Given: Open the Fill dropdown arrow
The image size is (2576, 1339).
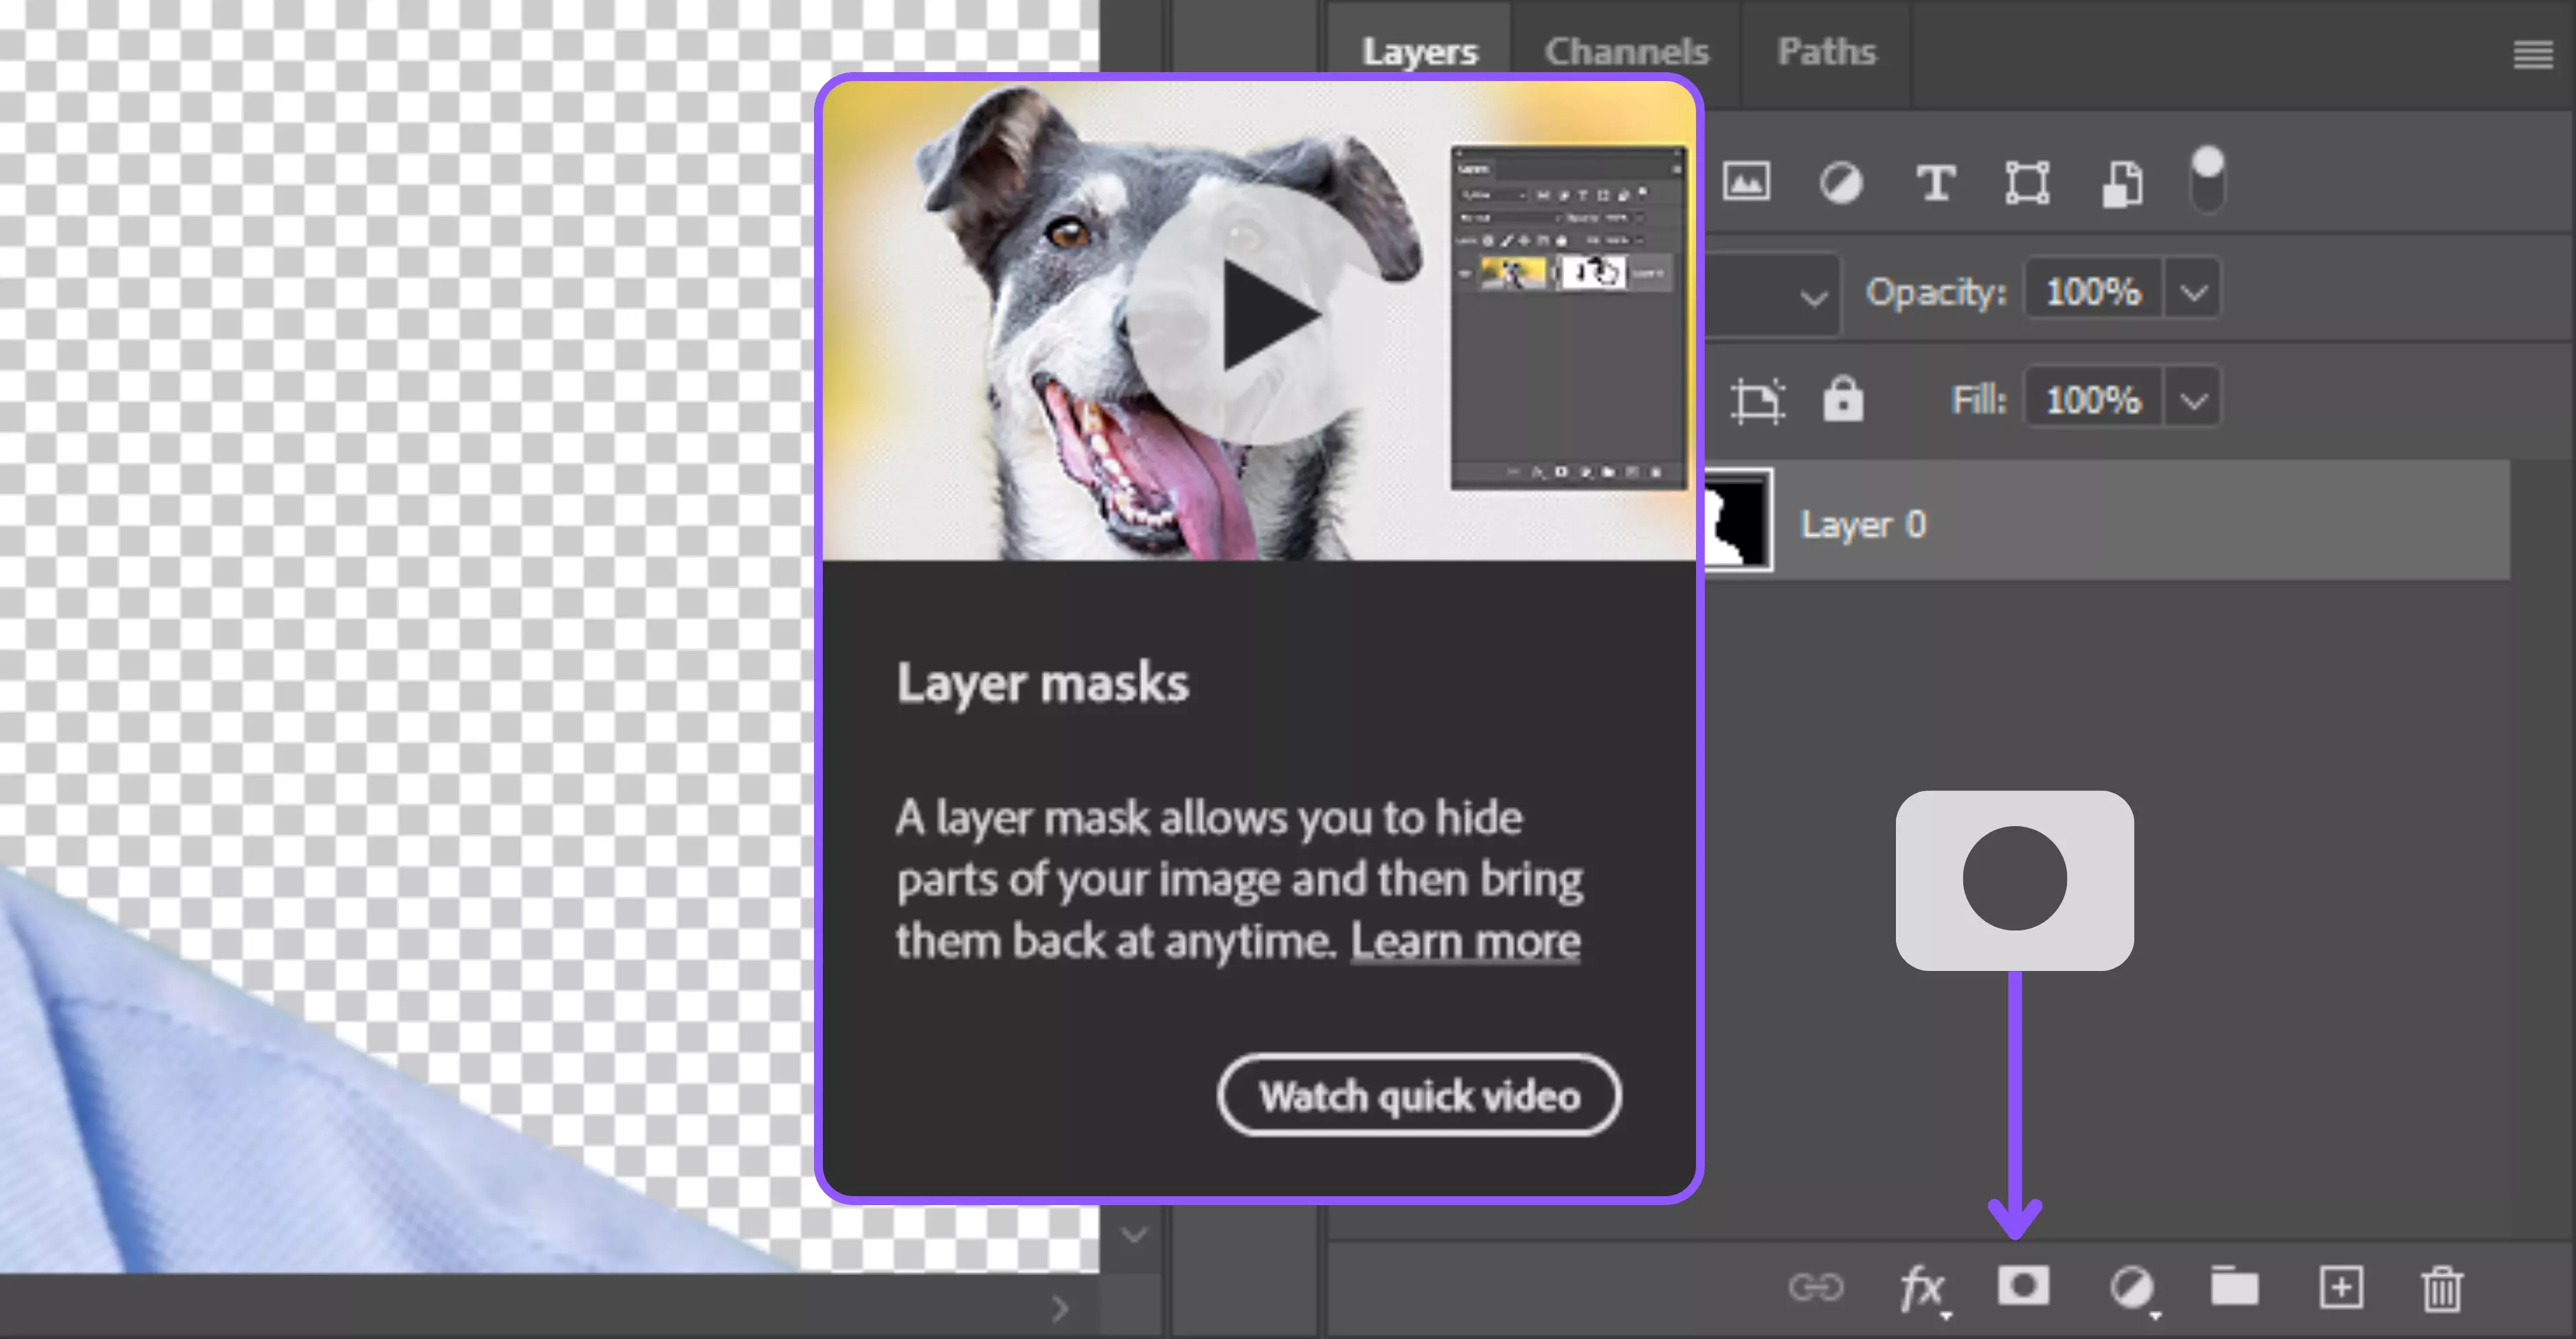Looking at the screenshot, I should coord(2194,402).
